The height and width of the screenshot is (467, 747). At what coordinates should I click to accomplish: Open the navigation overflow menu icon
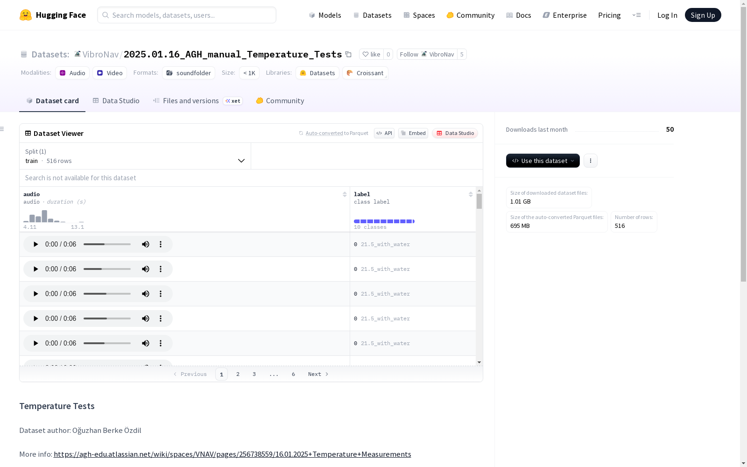click(x=636, y=15)
